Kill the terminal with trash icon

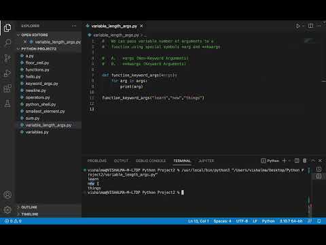pos(305,161)
